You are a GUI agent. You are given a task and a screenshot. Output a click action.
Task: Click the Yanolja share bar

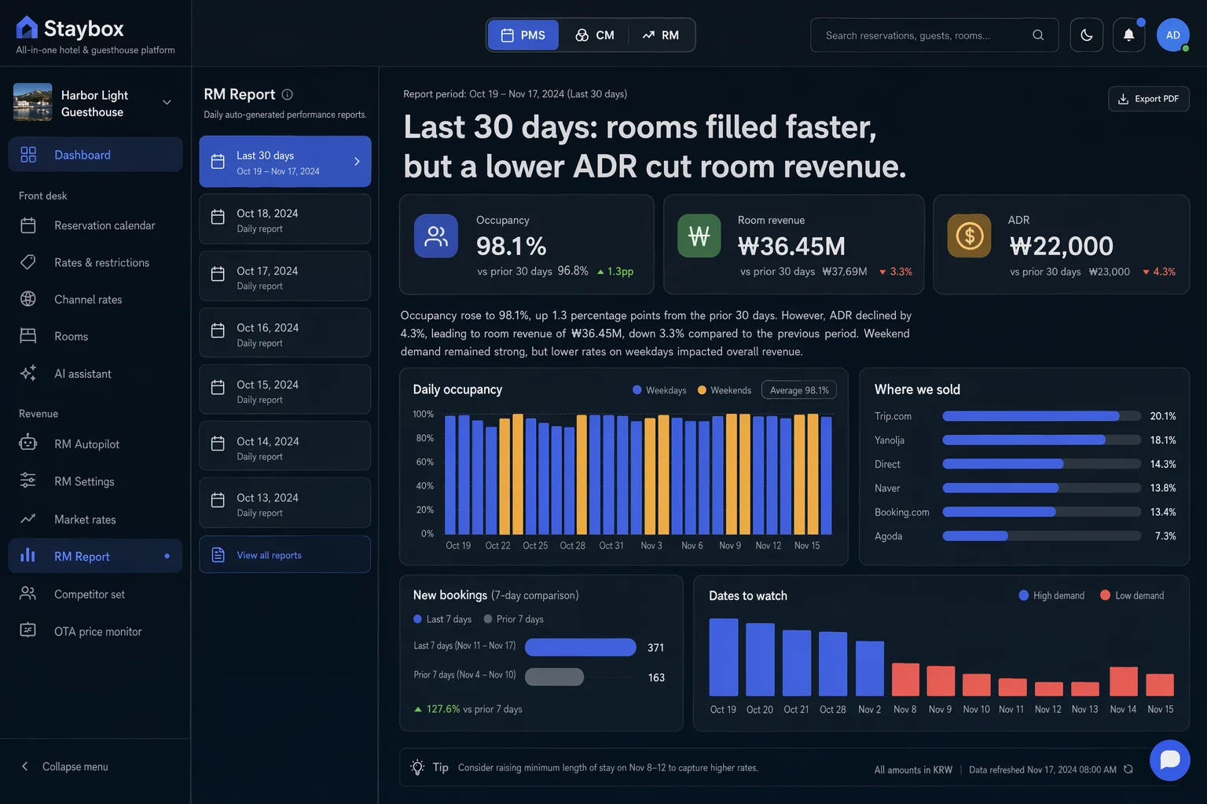pyautogui.click(x=1042, y=440)
